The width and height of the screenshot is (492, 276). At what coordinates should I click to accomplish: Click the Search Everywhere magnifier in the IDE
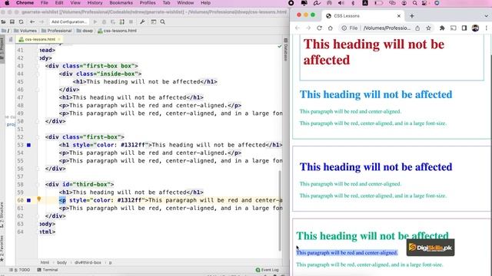click(162, 22)
